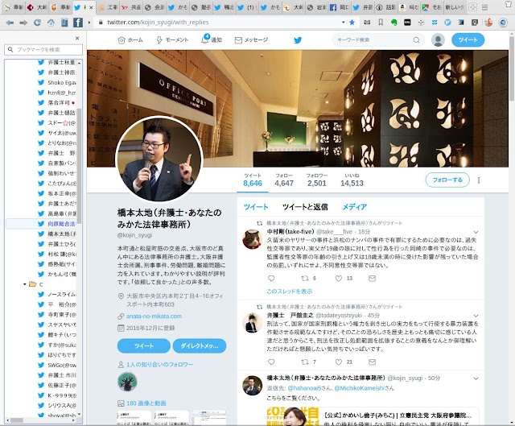515x426 pixels.
Task: Click the フォローする button
Action: click(x=447, y=180)
